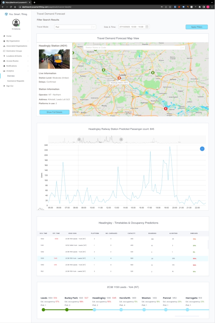The image size is (215, 323).
Task: Open Locations & Events menu
Action: (13, 56)
